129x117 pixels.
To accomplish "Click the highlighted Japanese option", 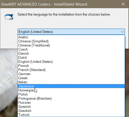I will pyautogui.click(x=71, y=86).
